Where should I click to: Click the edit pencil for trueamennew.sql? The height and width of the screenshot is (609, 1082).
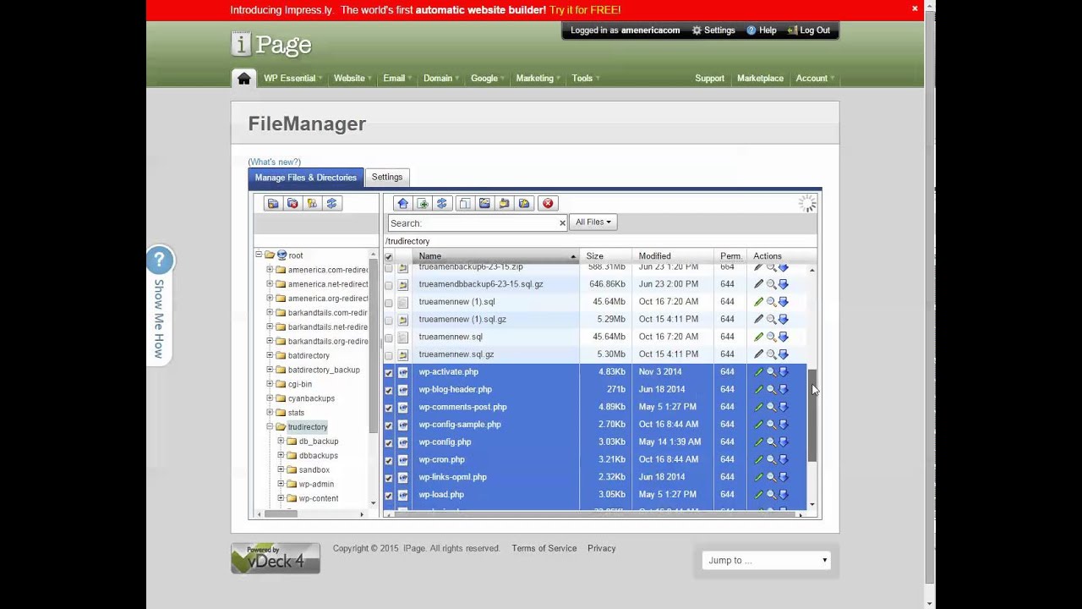click(x=758, y=337)
